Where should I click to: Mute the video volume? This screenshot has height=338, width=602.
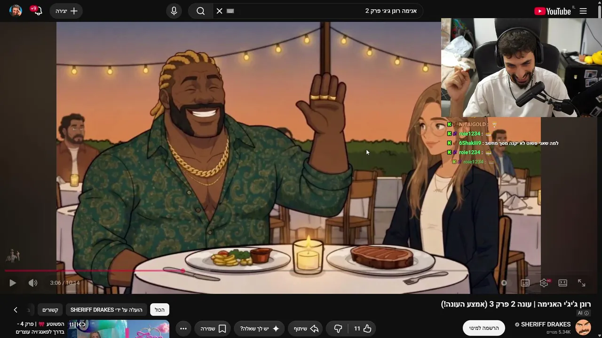click(33, 283)
